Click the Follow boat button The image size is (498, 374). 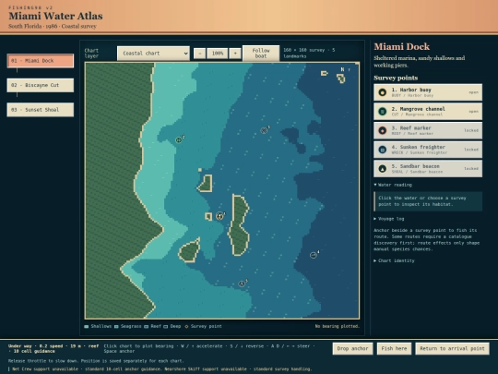pos(261,54)
